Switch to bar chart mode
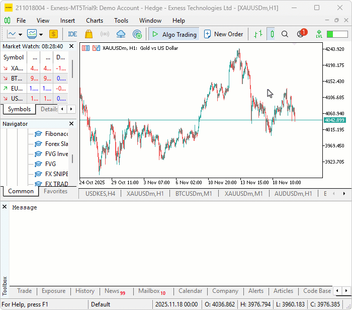Viewport: 352px width, 310px height. 258,34
